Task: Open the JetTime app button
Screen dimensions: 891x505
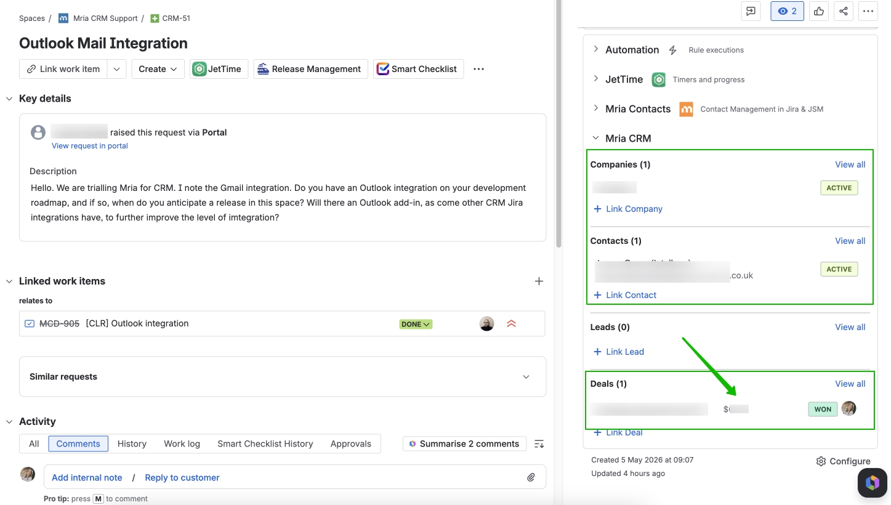Action: pos(219,69)
